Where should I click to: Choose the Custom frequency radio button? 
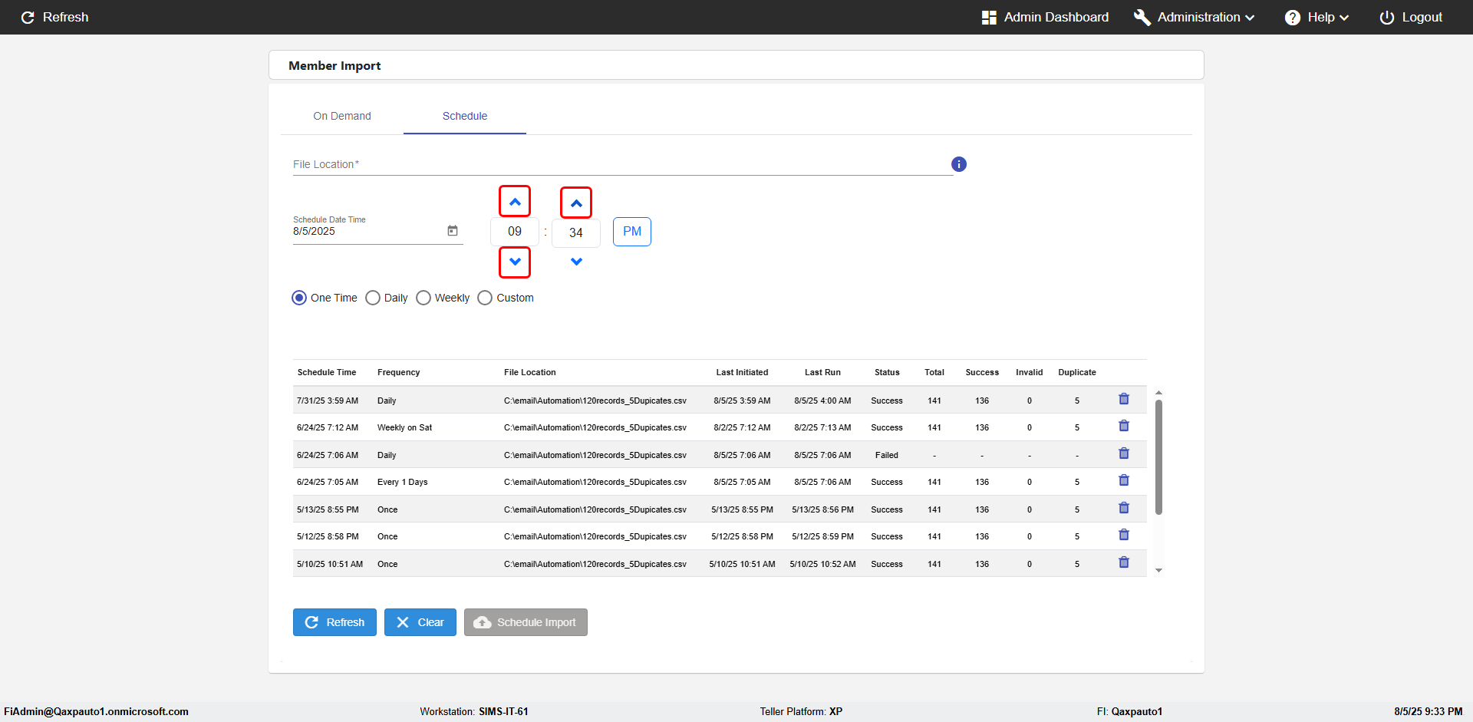(x=485, y=298)
